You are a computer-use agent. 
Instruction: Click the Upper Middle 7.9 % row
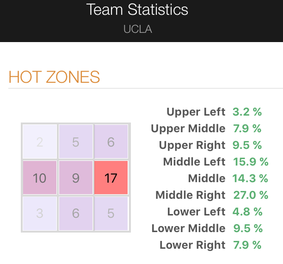point(206,129)
